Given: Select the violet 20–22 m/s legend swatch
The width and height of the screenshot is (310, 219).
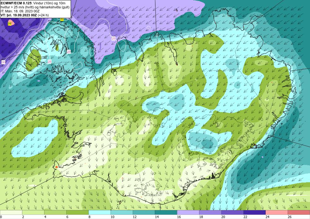Looking at the screenshot, I should click(x=232, y=212).
